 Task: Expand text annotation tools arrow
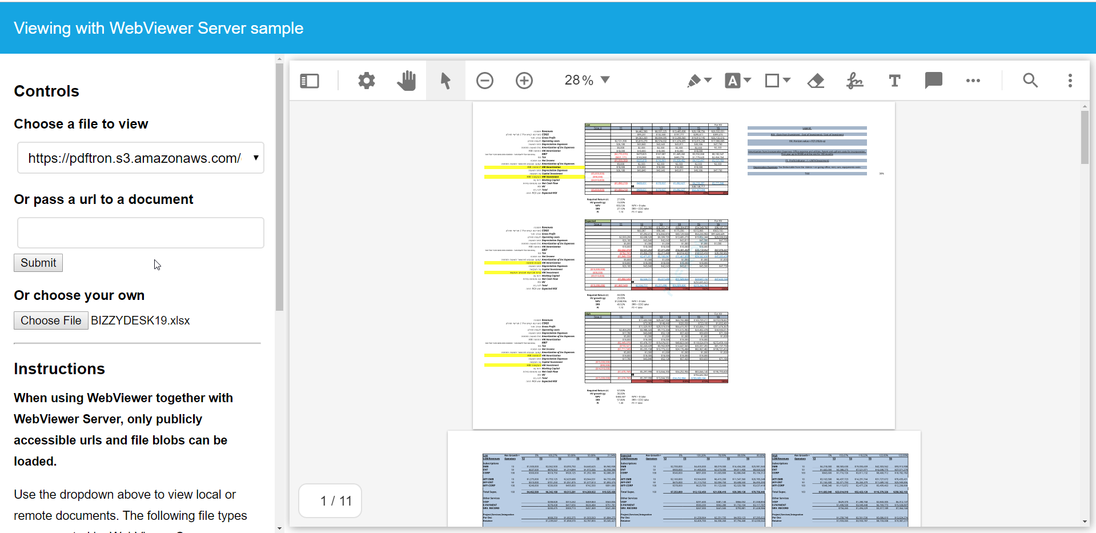pos(748,80)
